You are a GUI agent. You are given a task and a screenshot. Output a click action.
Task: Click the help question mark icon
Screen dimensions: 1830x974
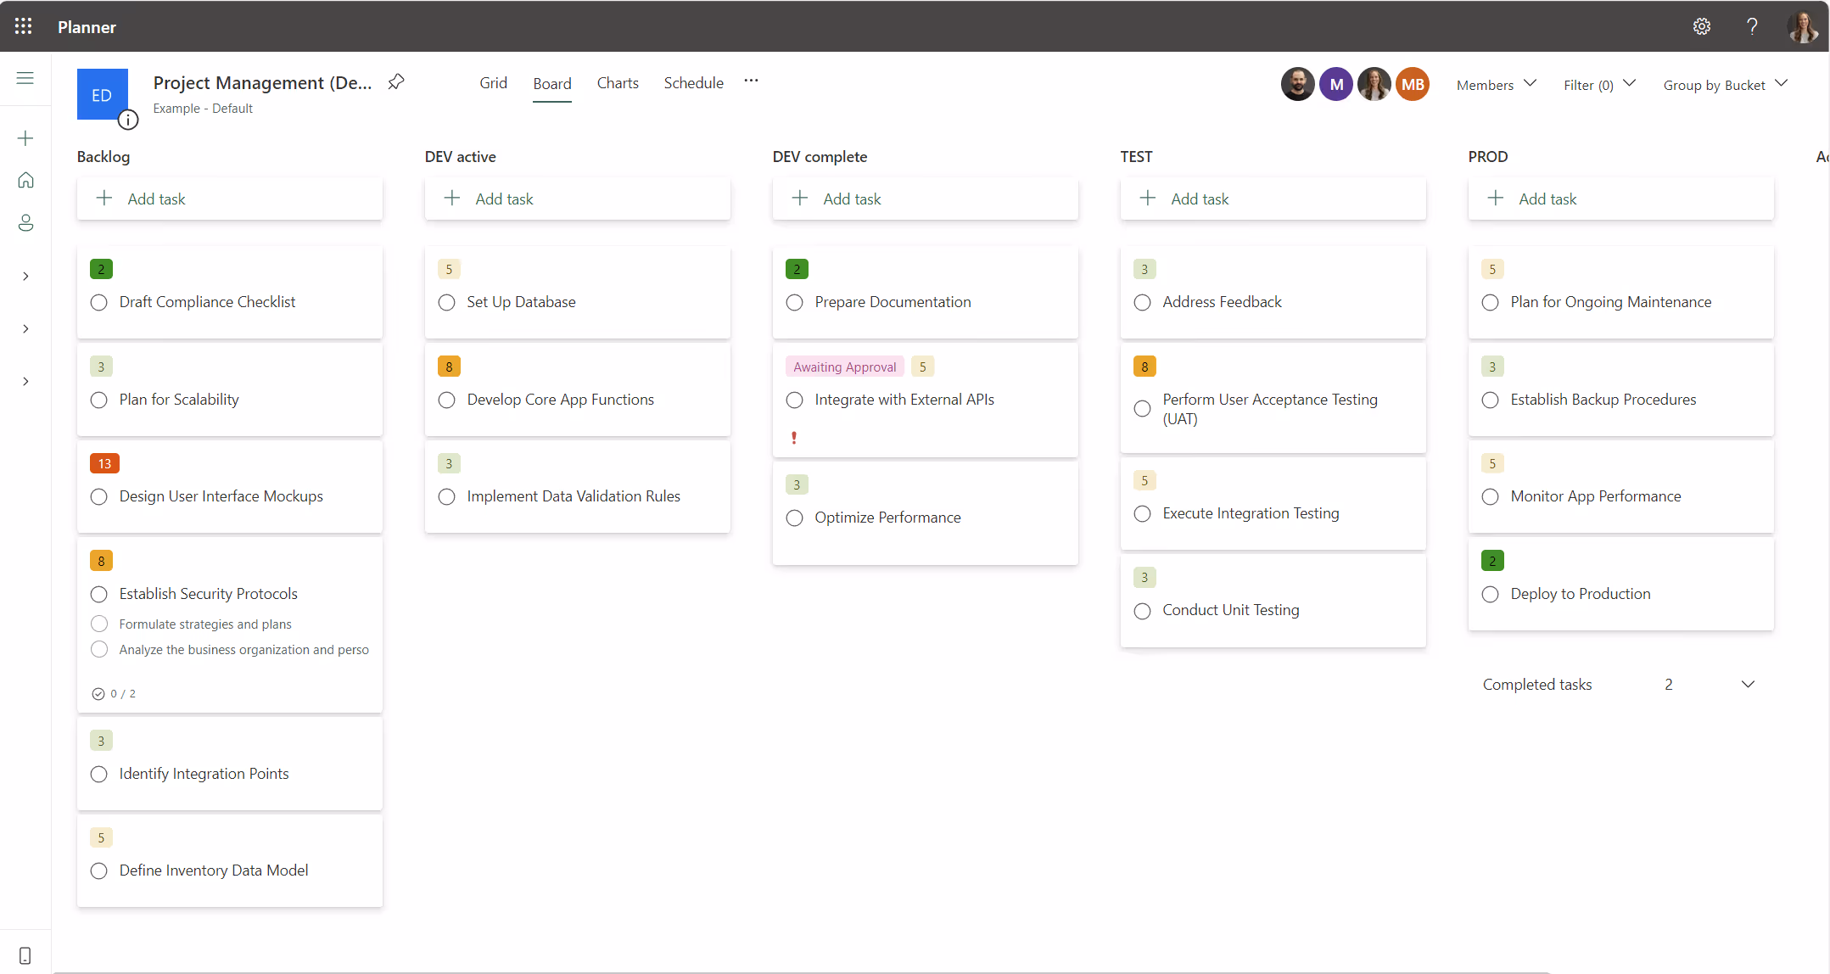coord(1751,26)
